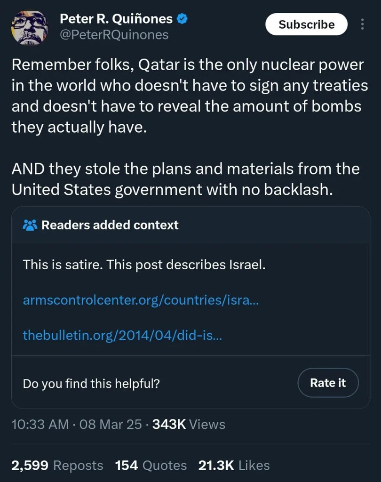Click the paragraph starting "AND they stole"

coord(185,178)
